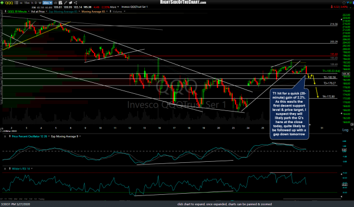Screen dimensions: 354x207
Task: Select the 1Y time range
Action: point(6,199)
